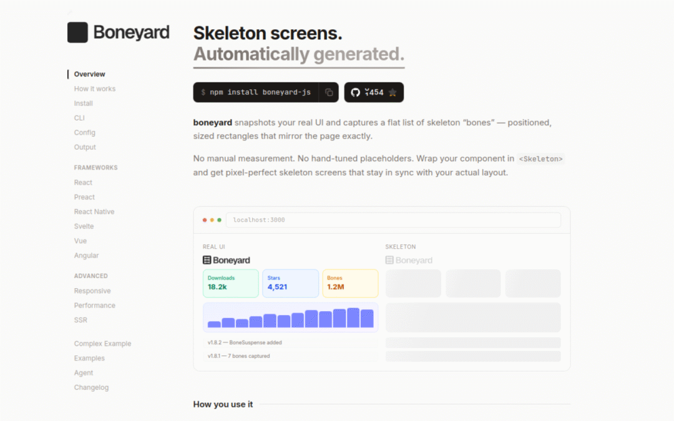The image size is (674, 421).
Task: Open the Preact framework page
Action: pos(84,197)
